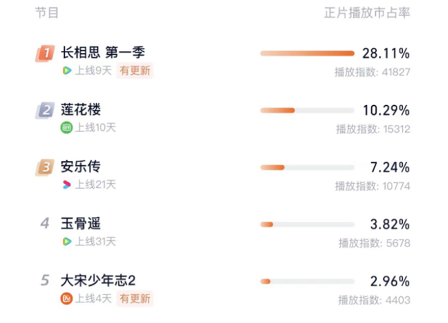Click the 有更新 tag under 大宋少年志2
448x323 pixels.
pos(135,299)
